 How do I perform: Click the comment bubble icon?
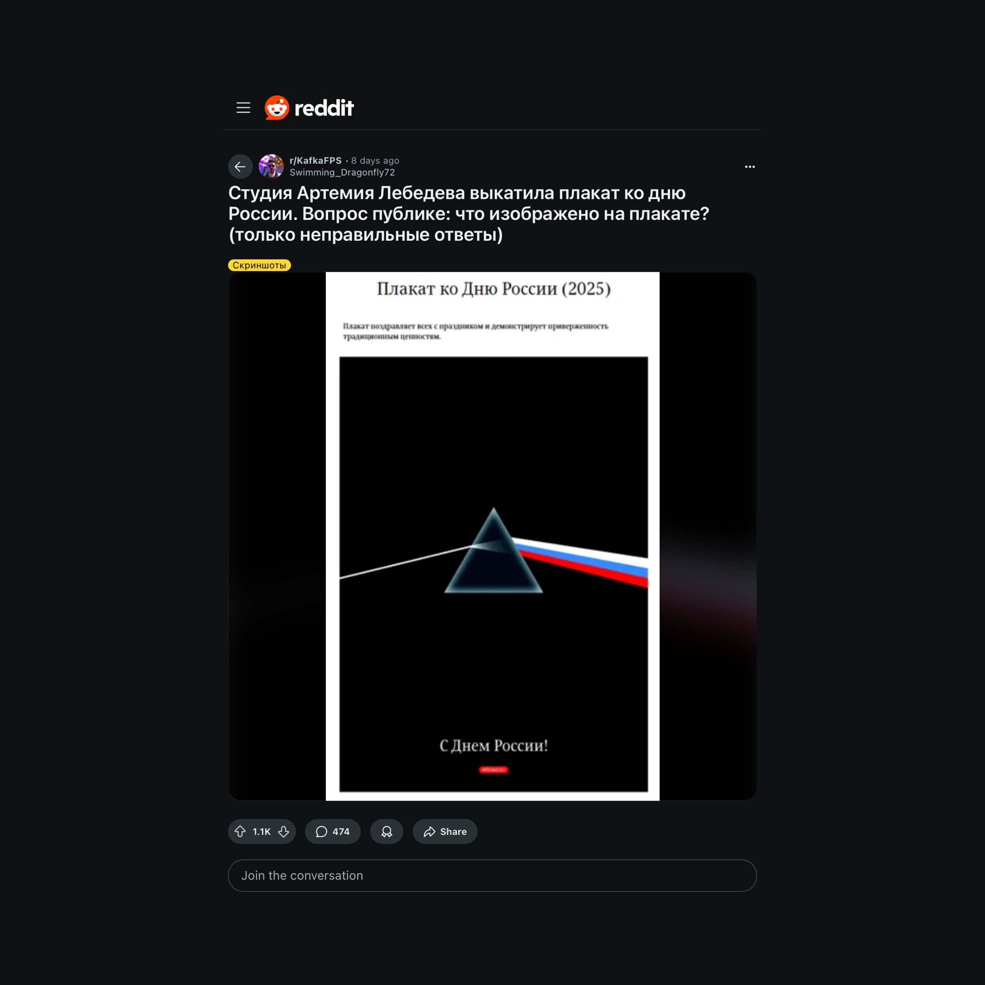click(x=321, y=831)
